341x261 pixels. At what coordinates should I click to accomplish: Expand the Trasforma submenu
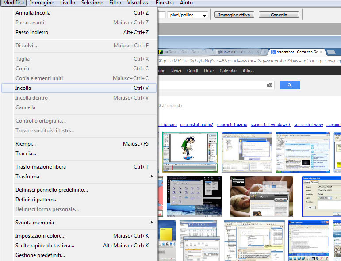tap(79, 177)
